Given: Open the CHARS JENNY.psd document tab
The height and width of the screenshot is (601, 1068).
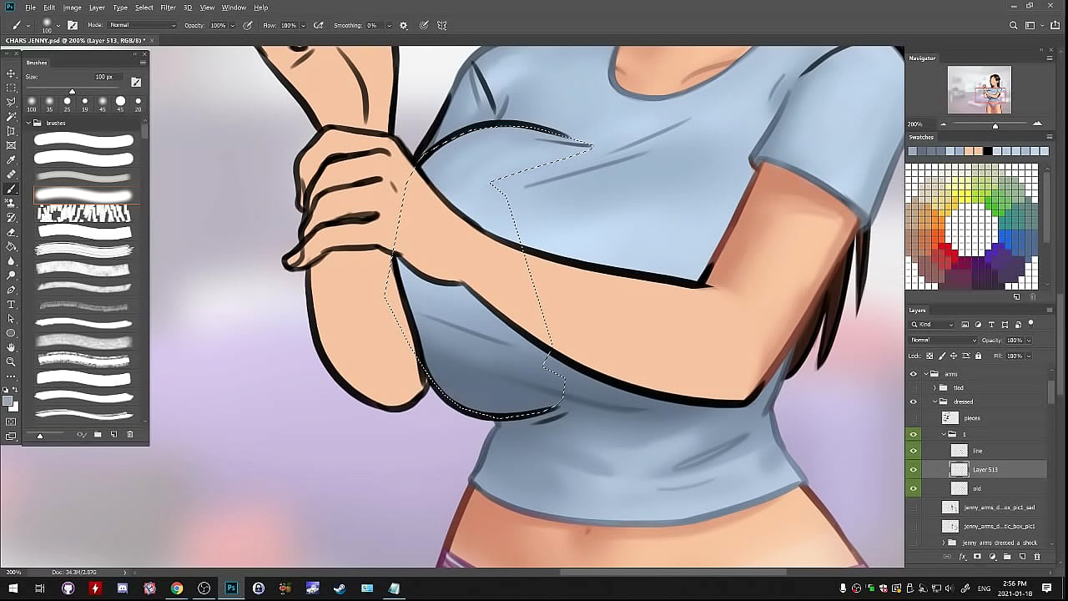Looking at the screenshot, I should [x=73, y=40].
